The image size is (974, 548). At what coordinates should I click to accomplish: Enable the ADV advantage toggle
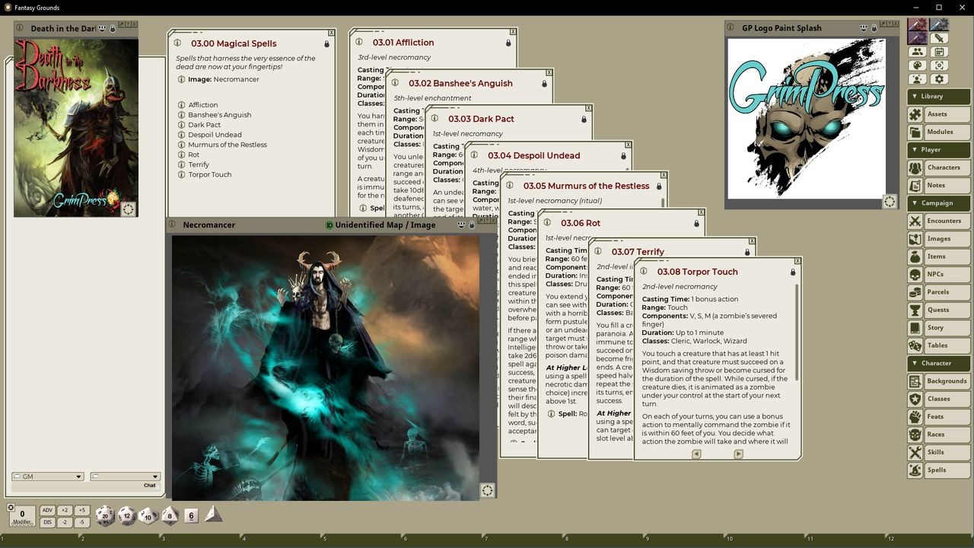tap(47, 510)
